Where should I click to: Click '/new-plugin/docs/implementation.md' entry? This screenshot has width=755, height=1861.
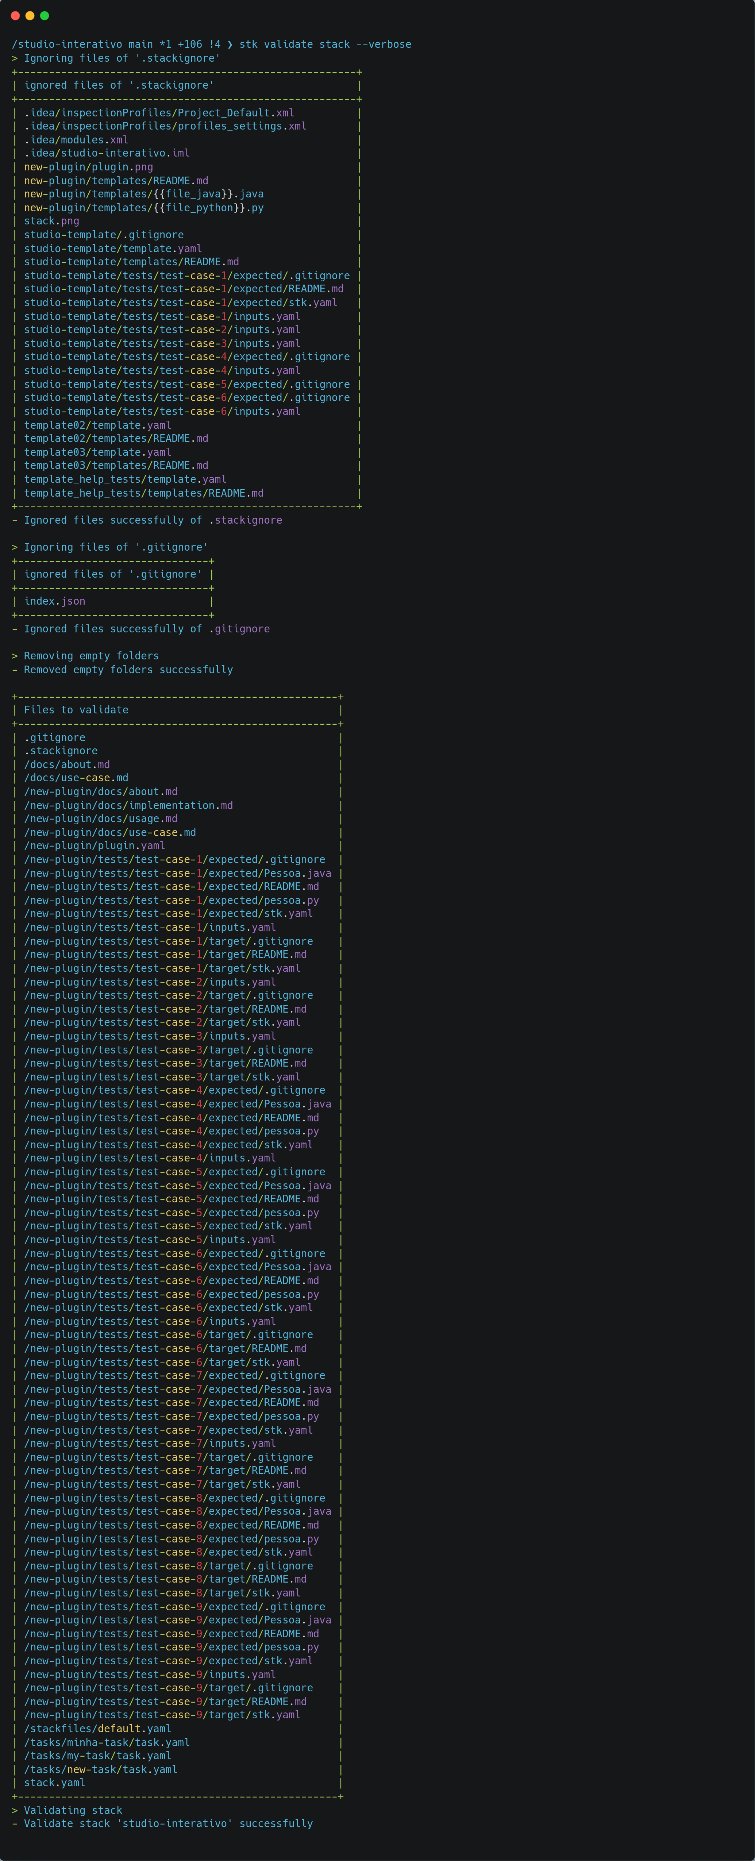tap(128, 805)
